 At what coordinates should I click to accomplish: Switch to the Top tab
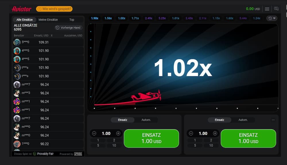pos(72,20)
